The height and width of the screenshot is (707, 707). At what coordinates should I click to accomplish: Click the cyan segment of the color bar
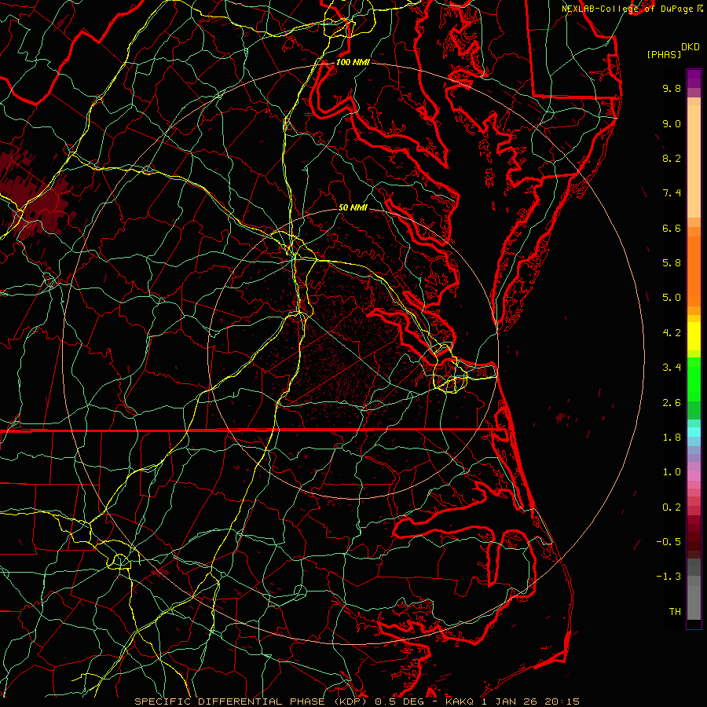(x=694, y=432)
